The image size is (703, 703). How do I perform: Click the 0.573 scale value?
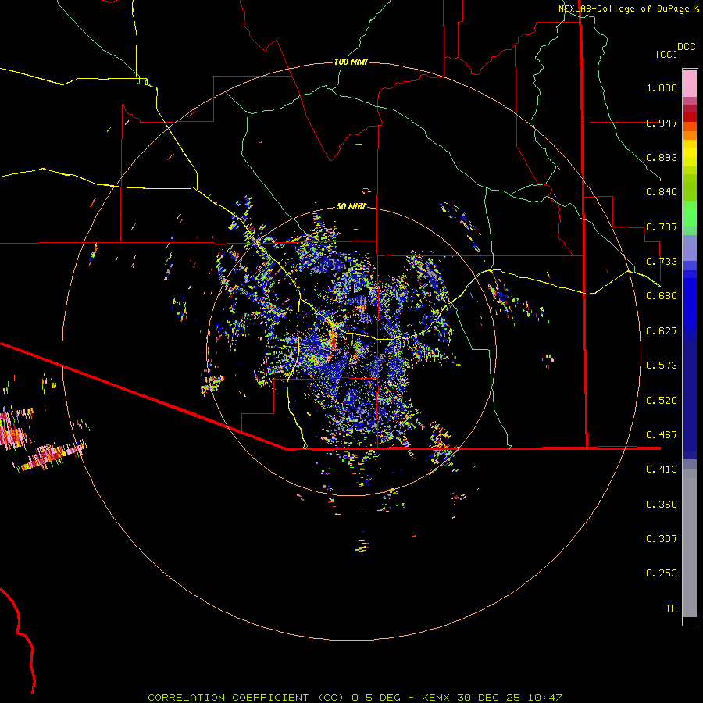click(x=662, y=366)
